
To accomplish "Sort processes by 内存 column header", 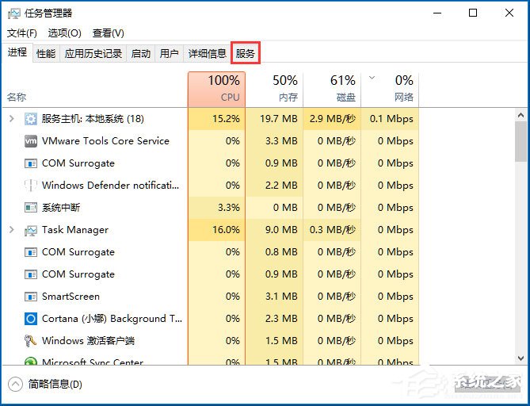I will click(x=274, y=89).
